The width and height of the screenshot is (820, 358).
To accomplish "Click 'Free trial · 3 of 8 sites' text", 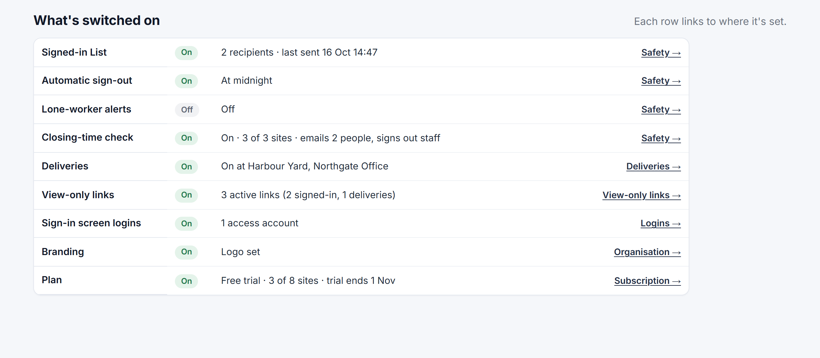I will [270, 281].
